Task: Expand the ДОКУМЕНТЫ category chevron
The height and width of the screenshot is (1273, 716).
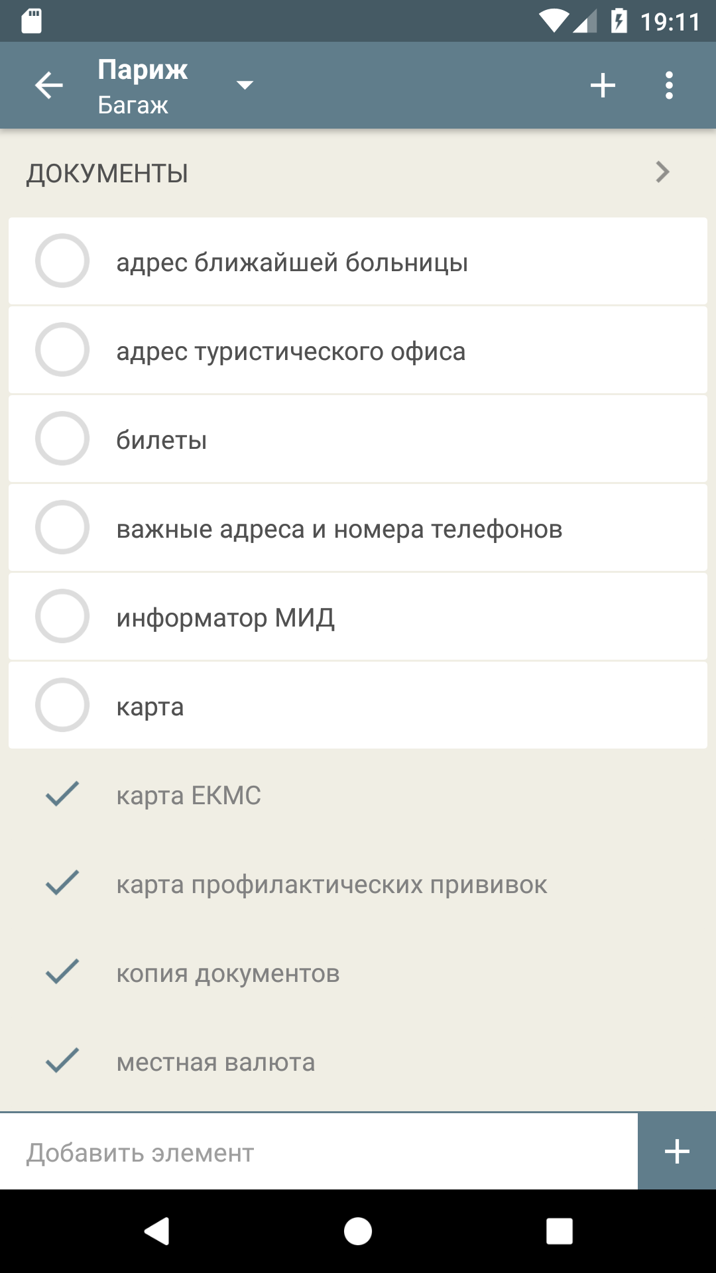Action: (x=662, y=172)
